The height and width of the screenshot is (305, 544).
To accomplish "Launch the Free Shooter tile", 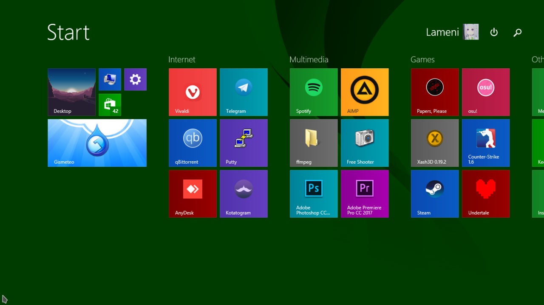I will click(365, 143).
